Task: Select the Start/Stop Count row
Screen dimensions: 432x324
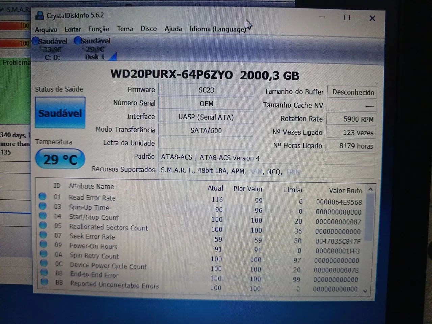Action: [201, 219]
